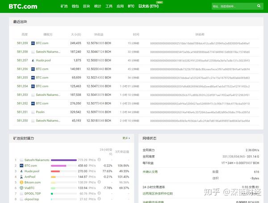This screenshot has height=203, width=268.
Task: Click info icon beside DPOOL.TOP 60.76 PH/s
Action: pyautogui.click(x=99, y=193)
